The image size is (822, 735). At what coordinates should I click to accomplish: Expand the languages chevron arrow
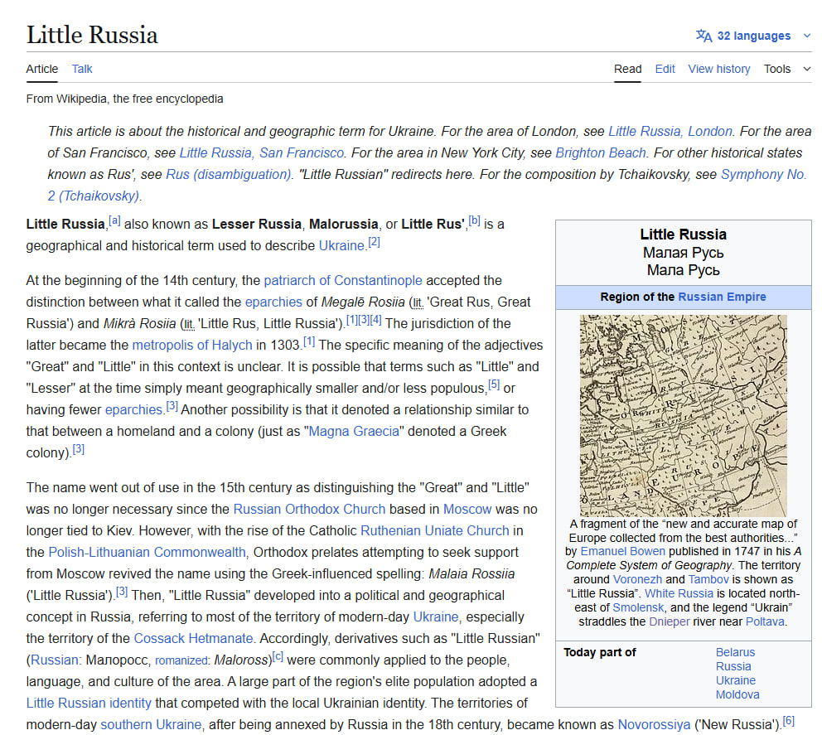click(x=807, y=36)
